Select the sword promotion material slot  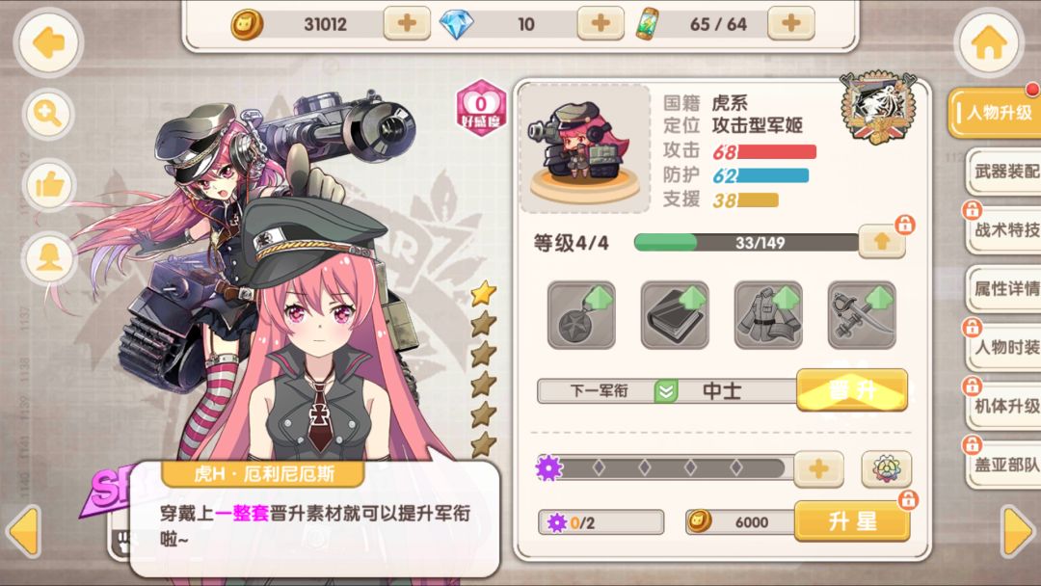[862, 314]
